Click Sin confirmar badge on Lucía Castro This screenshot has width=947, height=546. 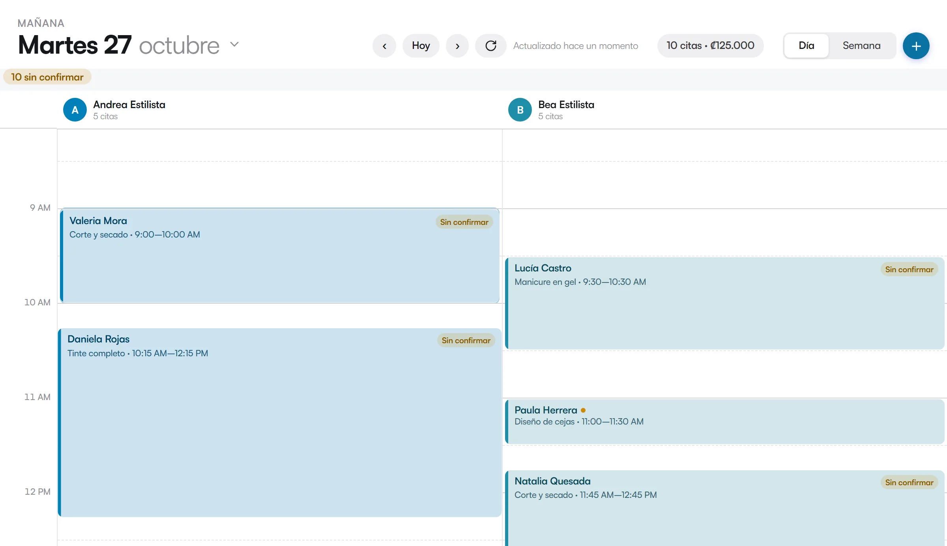909,269
